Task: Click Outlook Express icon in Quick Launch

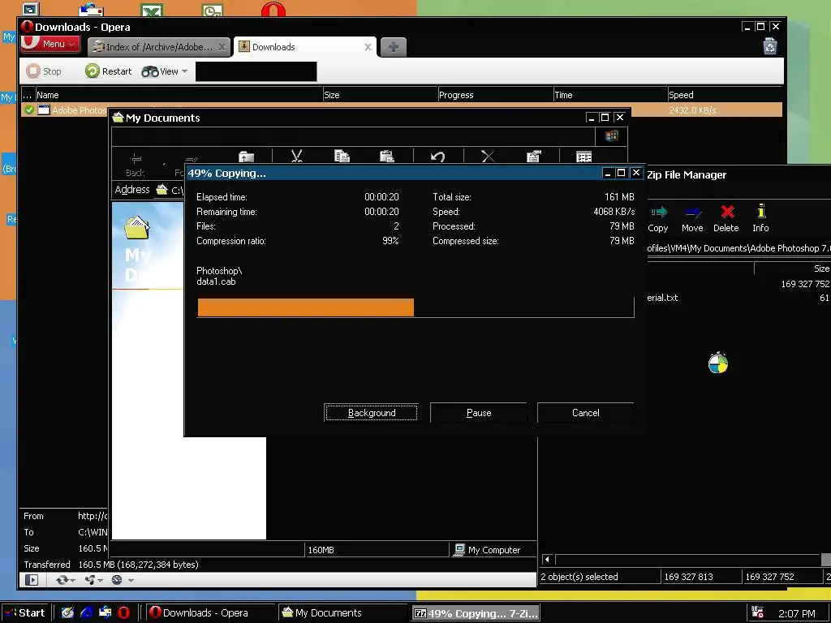Action: 105,613
